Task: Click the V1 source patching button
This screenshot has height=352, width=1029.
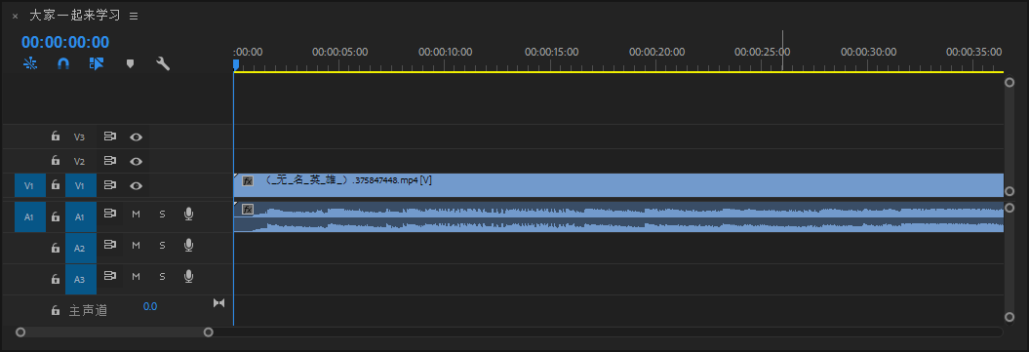Action: (30, 185)
